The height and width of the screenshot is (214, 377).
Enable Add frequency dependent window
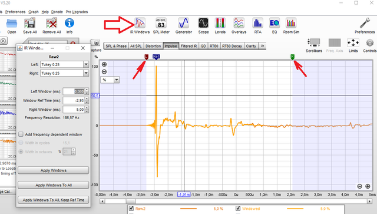click(x=21, y=134)
